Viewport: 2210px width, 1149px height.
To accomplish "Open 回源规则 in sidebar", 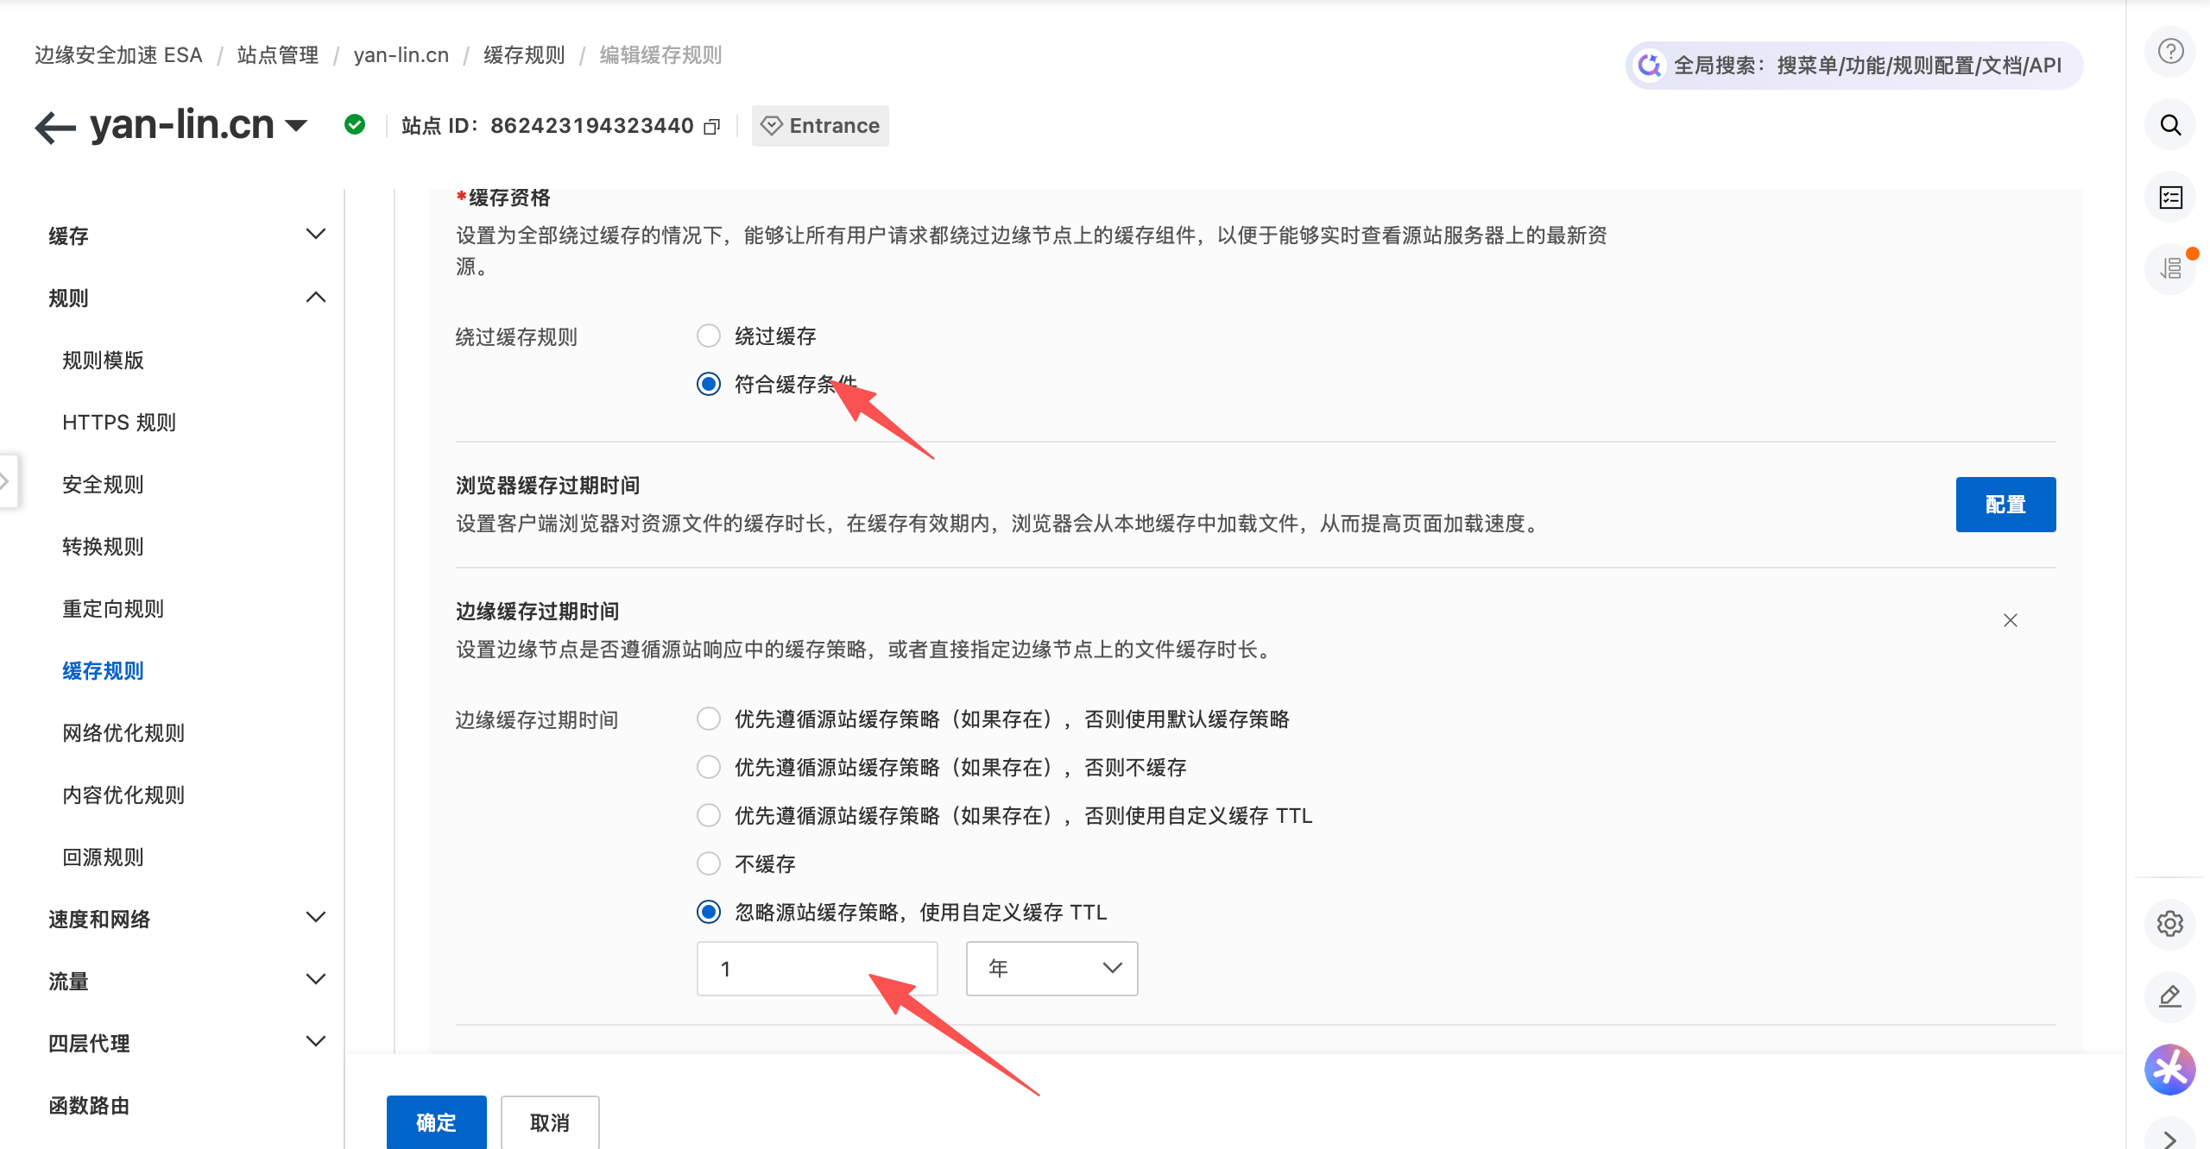I will coord(103,857).
